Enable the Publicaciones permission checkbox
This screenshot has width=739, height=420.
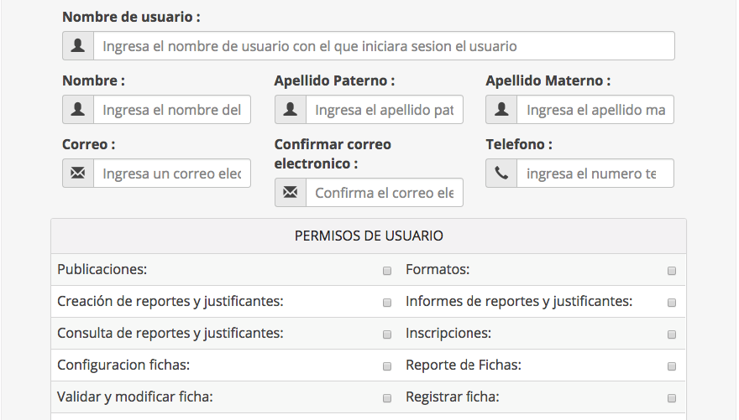pos(387,271)
